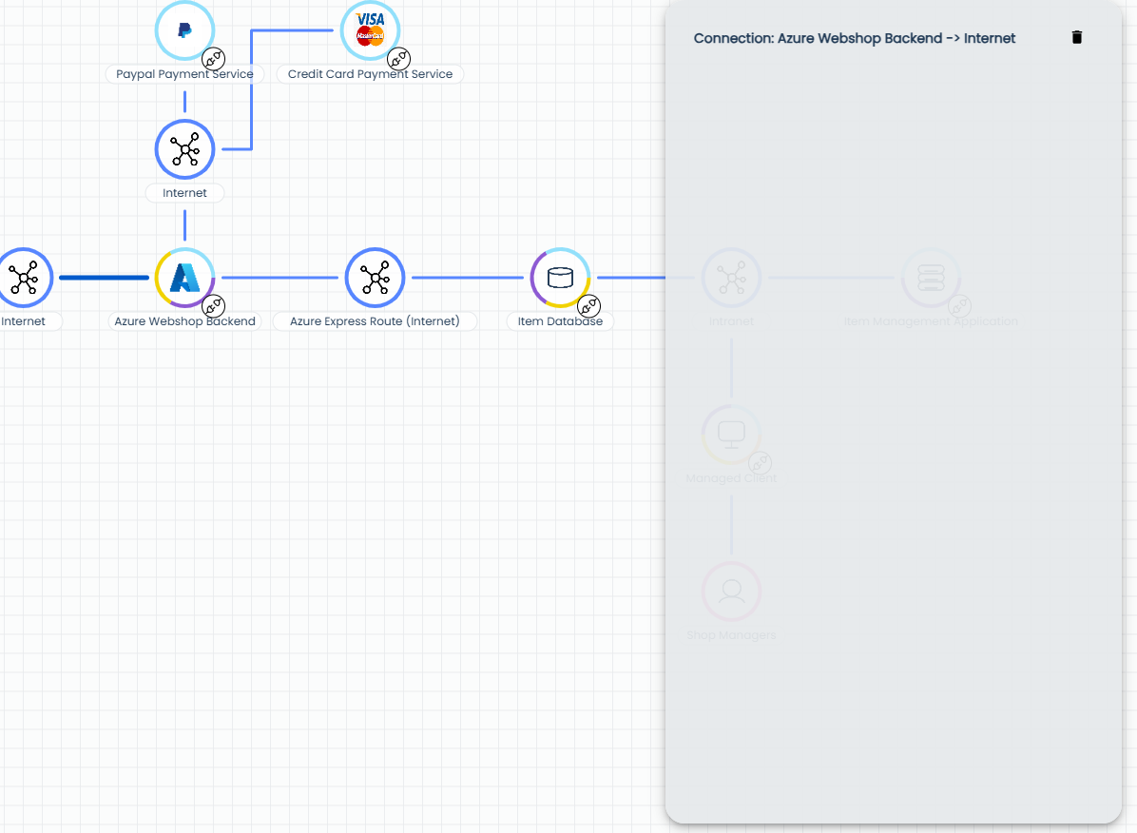The image size is (1137, 833).
Task: Click the Azure Express Route network icon
Action: click(x=375, y=278)
